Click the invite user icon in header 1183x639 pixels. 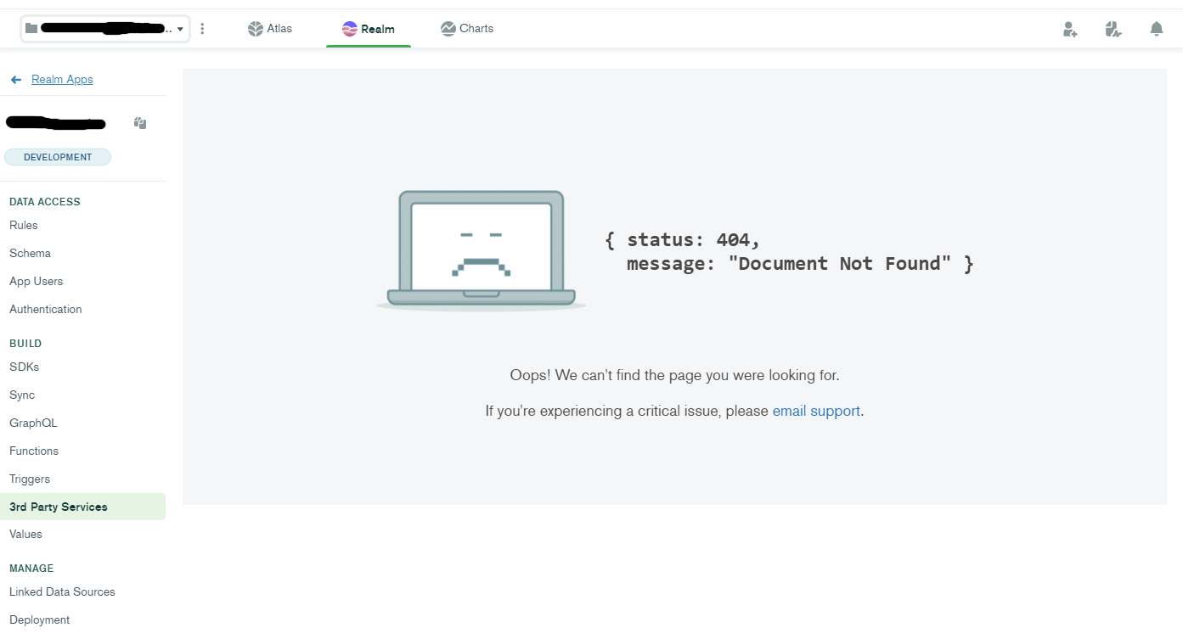pyautogui.click(x=1070, y=29)
